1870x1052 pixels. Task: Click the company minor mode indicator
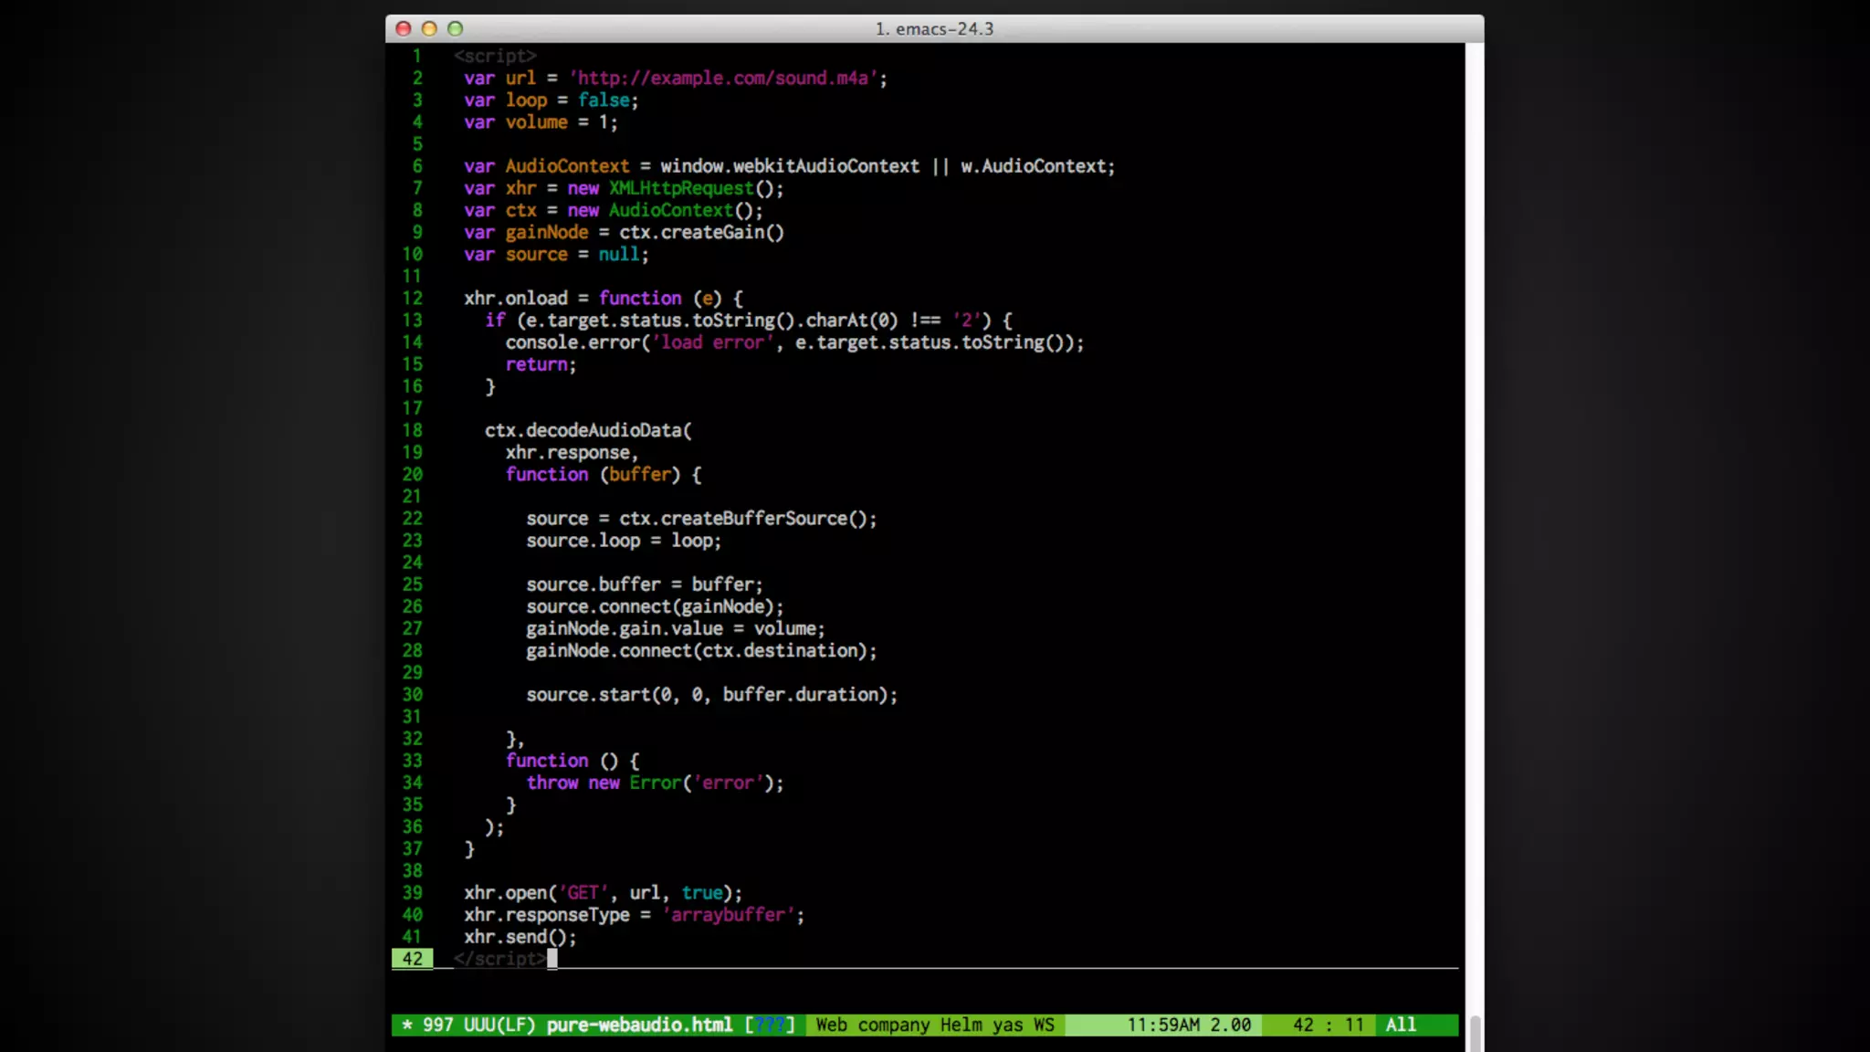[x=893, y=1025]
